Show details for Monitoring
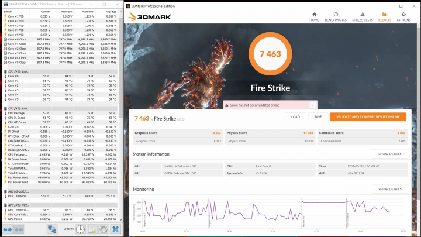This screenshot has height=237, width=421. tap(390, 189)
